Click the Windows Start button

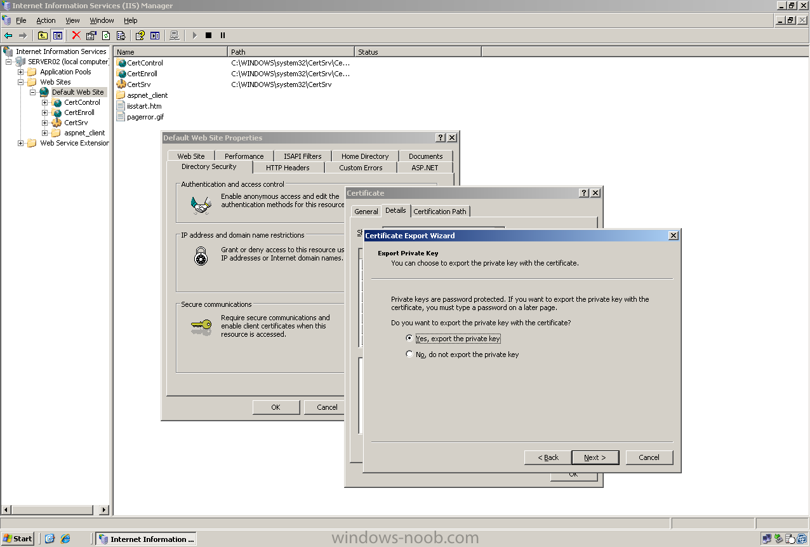(18, 539)
